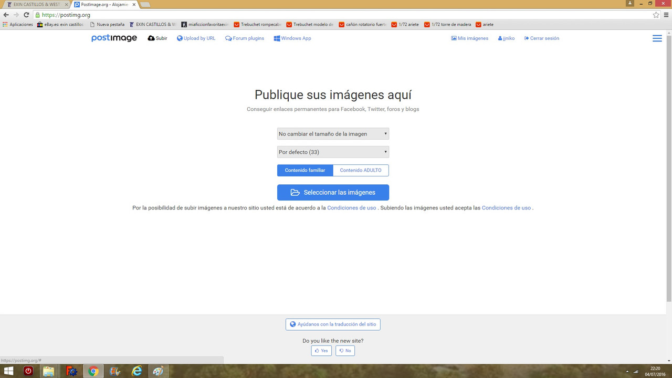The image size is (672, 378).
Task: Open Forum plugins via its speech-bubble icon
Action: click(227, 38)
